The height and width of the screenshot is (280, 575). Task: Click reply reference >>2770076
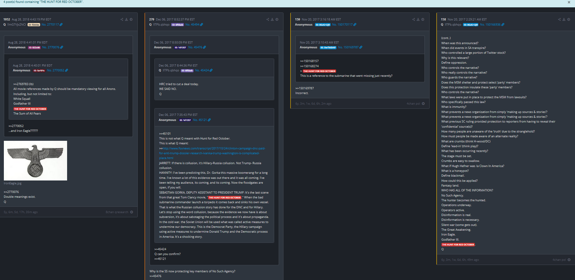pos(11,192)
